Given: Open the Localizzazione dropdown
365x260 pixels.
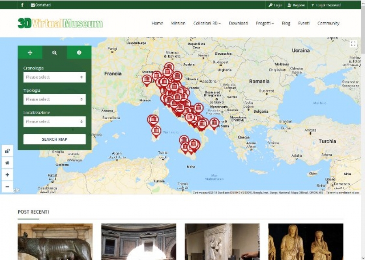Looking at the screenshot, I should [54, 122].
